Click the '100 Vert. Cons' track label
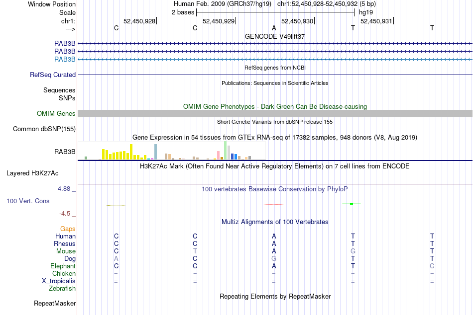This screenshot has height=315, width=473. point(28,201)
